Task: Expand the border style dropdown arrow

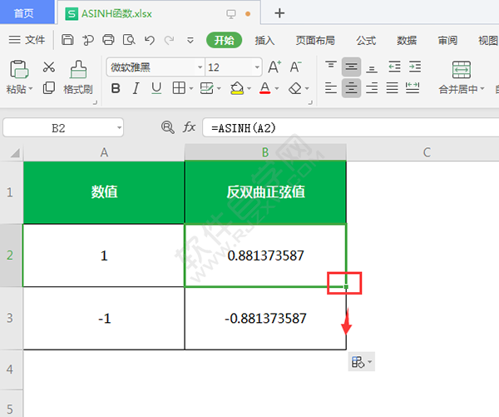Action: tap(191, 88)
